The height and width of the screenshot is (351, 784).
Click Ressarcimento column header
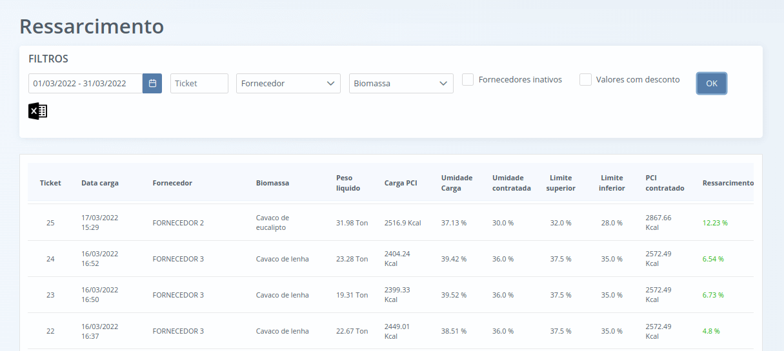pos(728,183)
